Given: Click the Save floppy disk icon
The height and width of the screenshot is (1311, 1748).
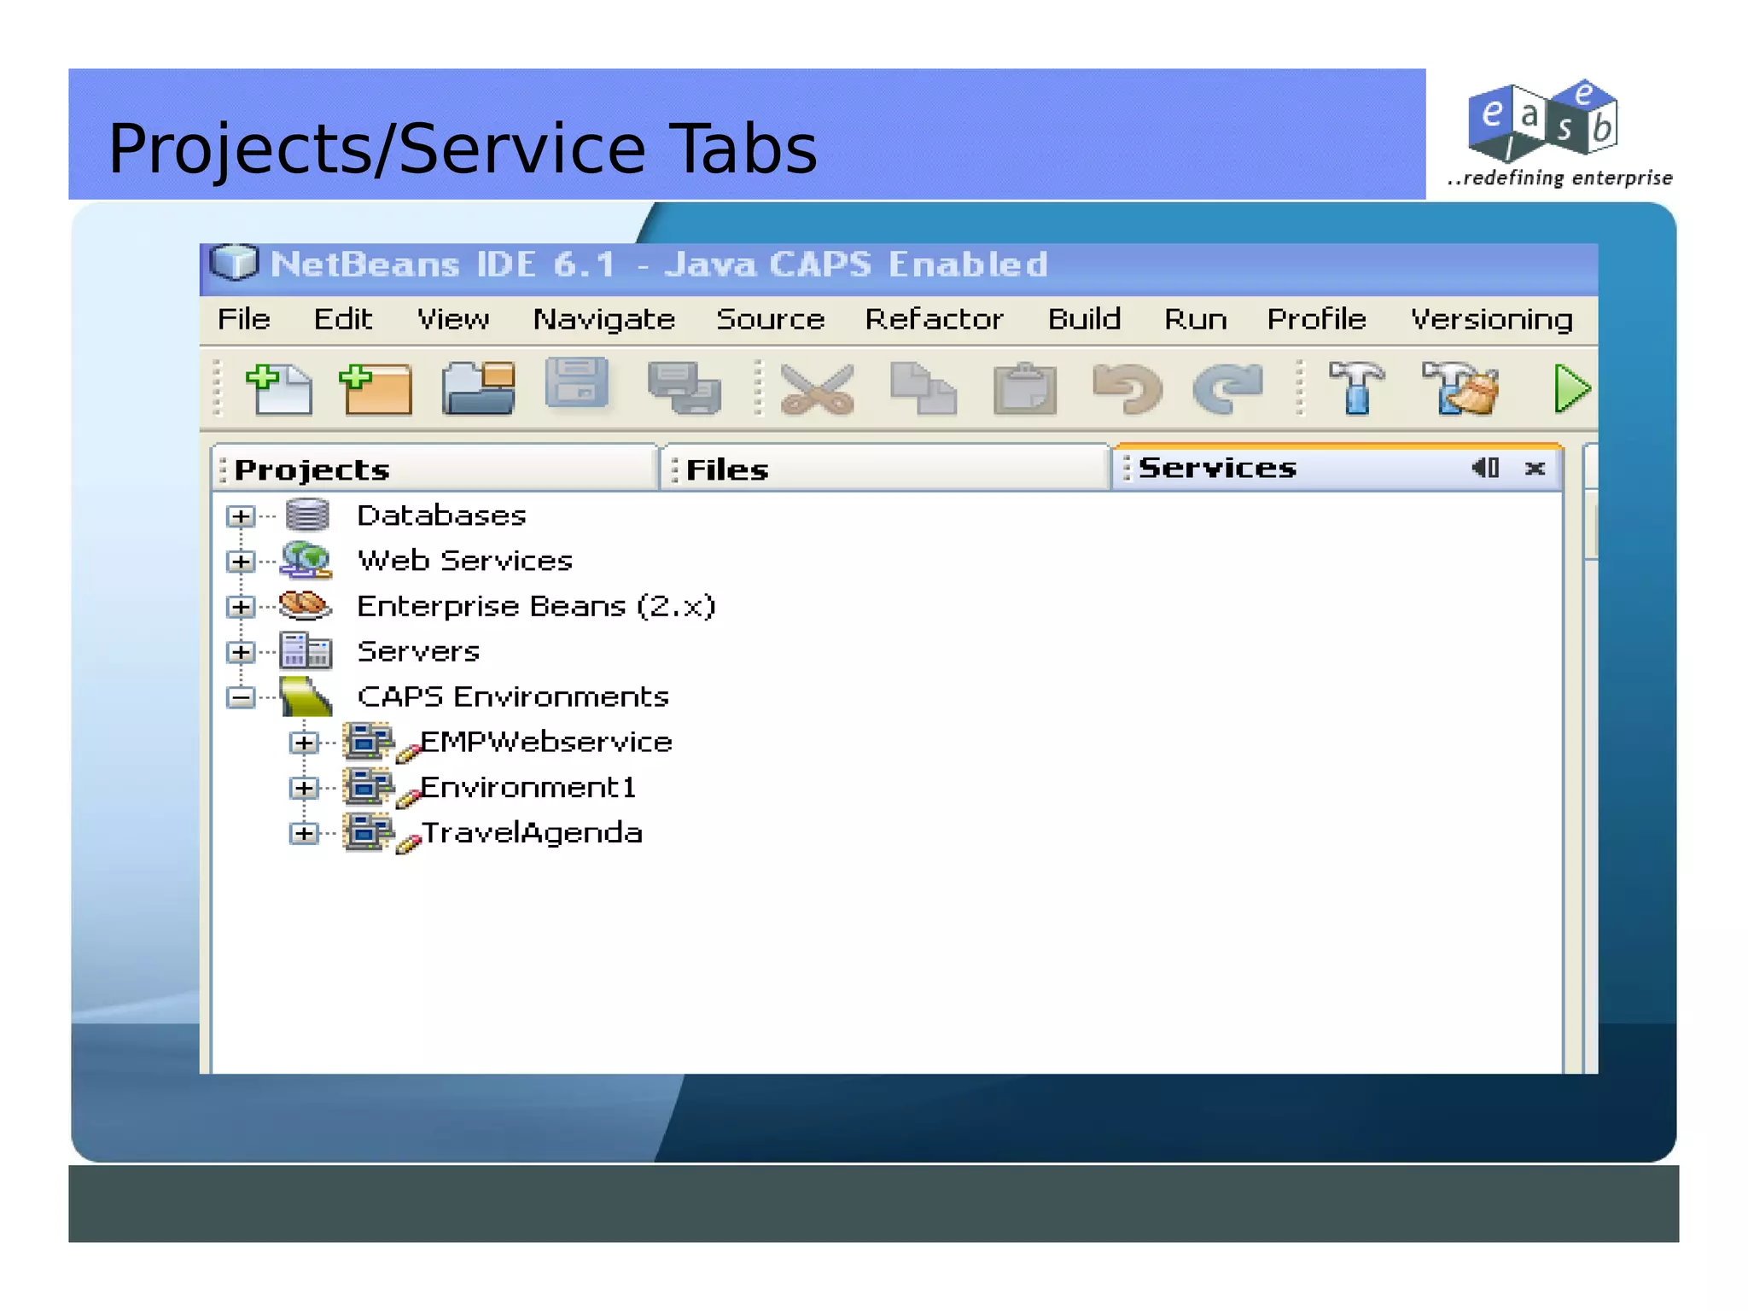Looking at the screenshot, I should [x=577, y=383].
